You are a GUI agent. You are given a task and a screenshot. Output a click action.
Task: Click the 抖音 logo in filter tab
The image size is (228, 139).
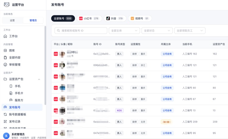pyautogui.click(x=108, y=19)
